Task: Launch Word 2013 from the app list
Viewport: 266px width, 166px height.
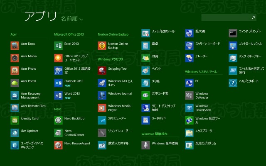Action: pos(58,95)
